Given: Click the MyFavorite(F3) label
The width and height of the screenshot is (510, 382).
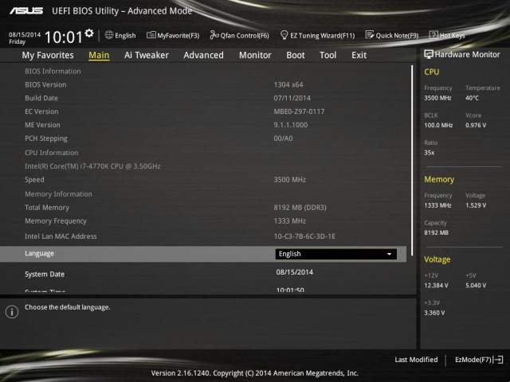Looking at the screenshot, I should click(178, 35).
